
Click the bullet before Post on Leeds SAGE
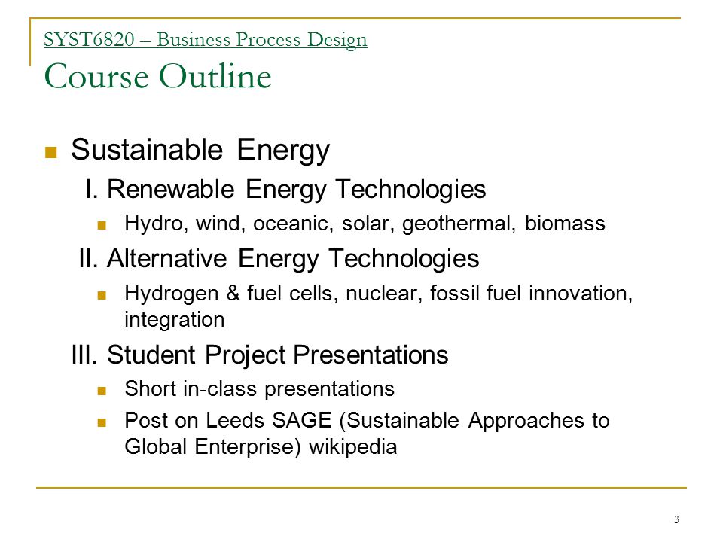(x=102, y=422)
